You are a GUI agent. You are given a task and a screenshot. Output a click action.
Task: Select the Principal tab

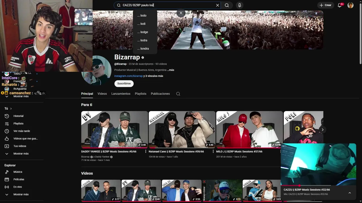87,94
